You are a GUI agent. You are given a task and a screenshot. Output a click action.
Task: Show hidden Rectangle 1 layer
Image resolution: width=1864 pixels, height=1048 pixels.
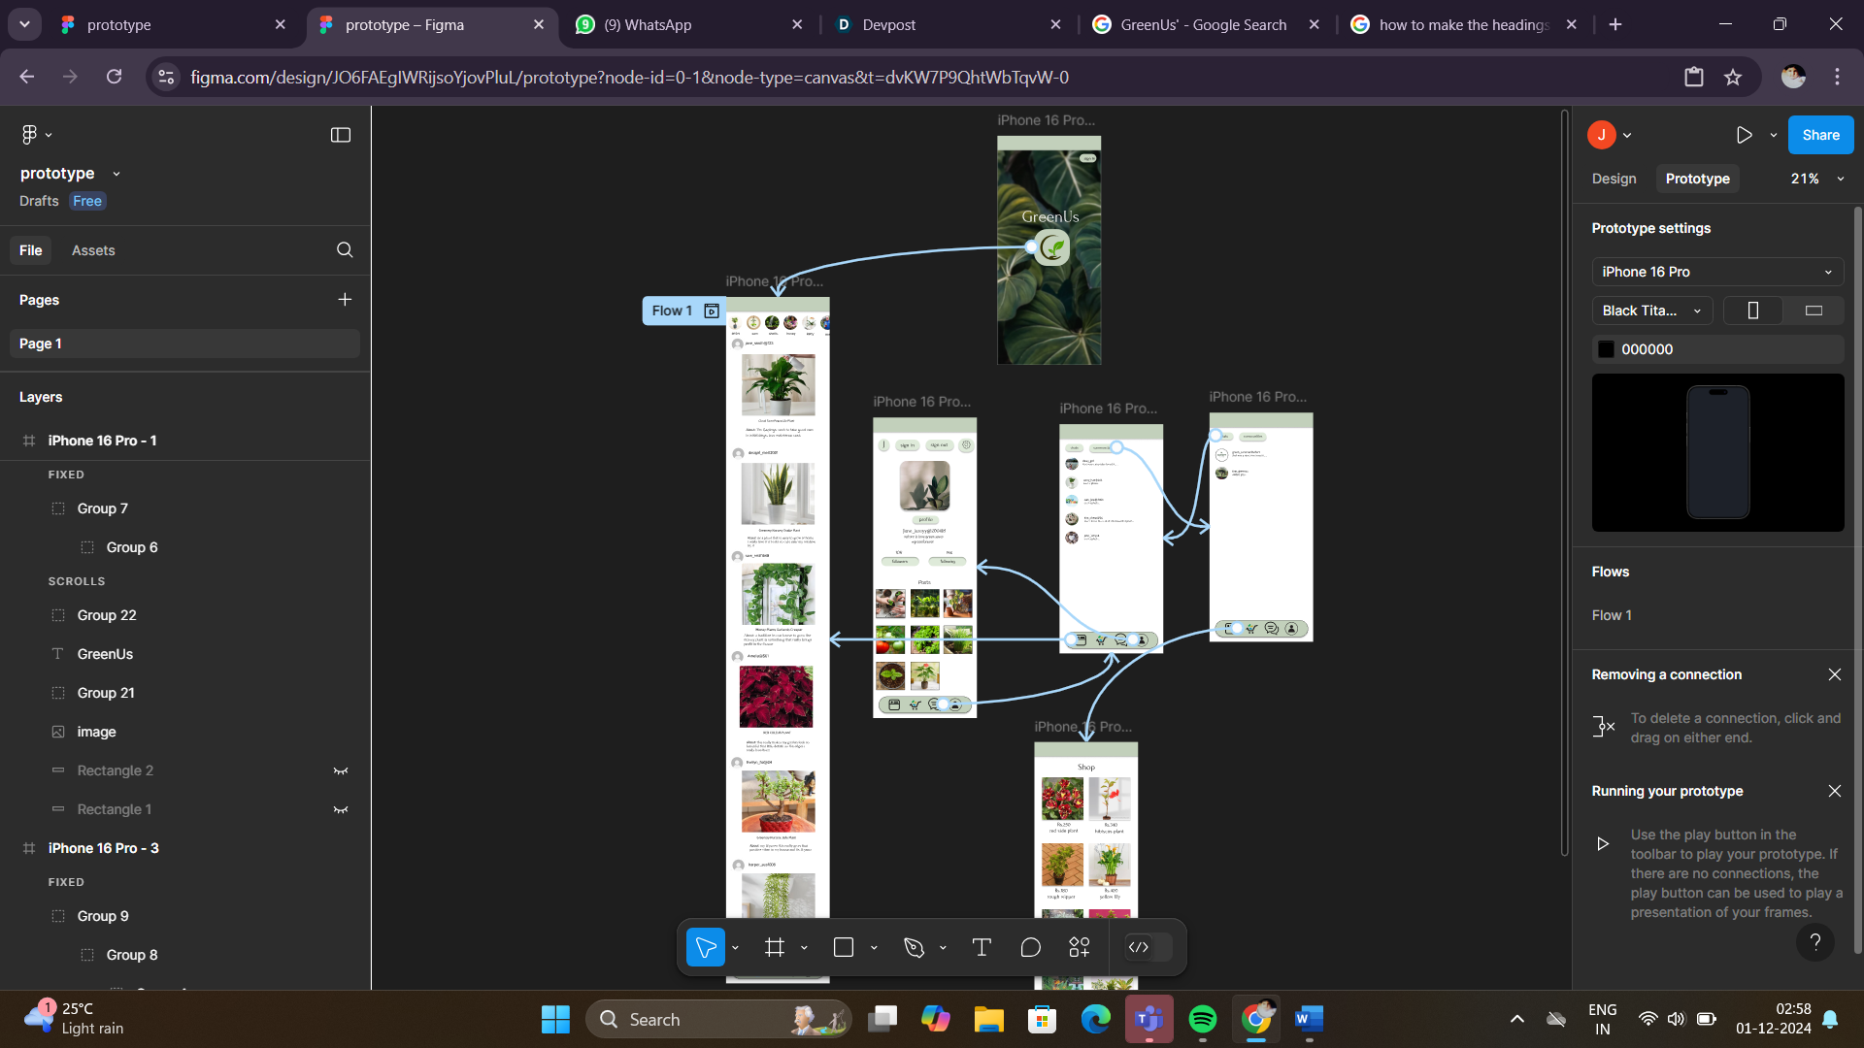[341, 809]
